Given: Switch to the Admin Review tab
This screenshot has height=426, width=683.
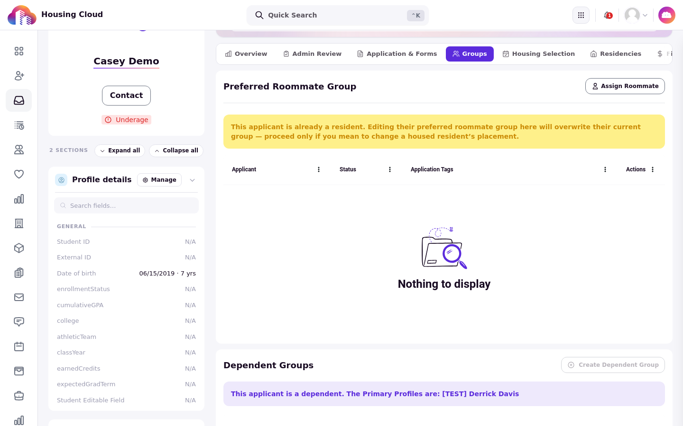Looking at the screenshot, I should (312, 54).
